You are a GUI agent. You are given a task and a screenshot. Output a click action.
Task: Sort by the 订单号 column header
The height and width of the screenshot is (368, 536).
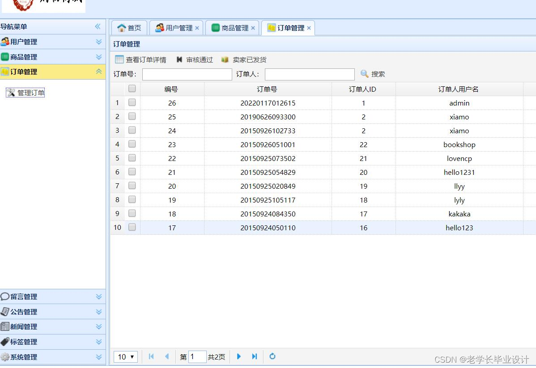[268, 89]
